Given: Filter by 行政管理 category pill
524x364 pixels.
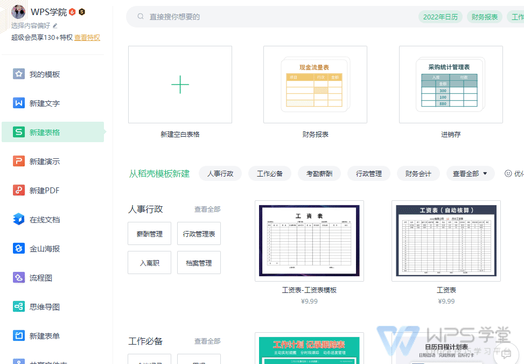Looking at the screenshot, I should (x=368, y=173).
